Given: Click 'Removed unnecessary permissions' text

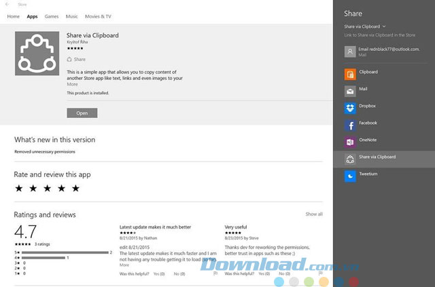Looking at the screenshot, I should (45, 151).
